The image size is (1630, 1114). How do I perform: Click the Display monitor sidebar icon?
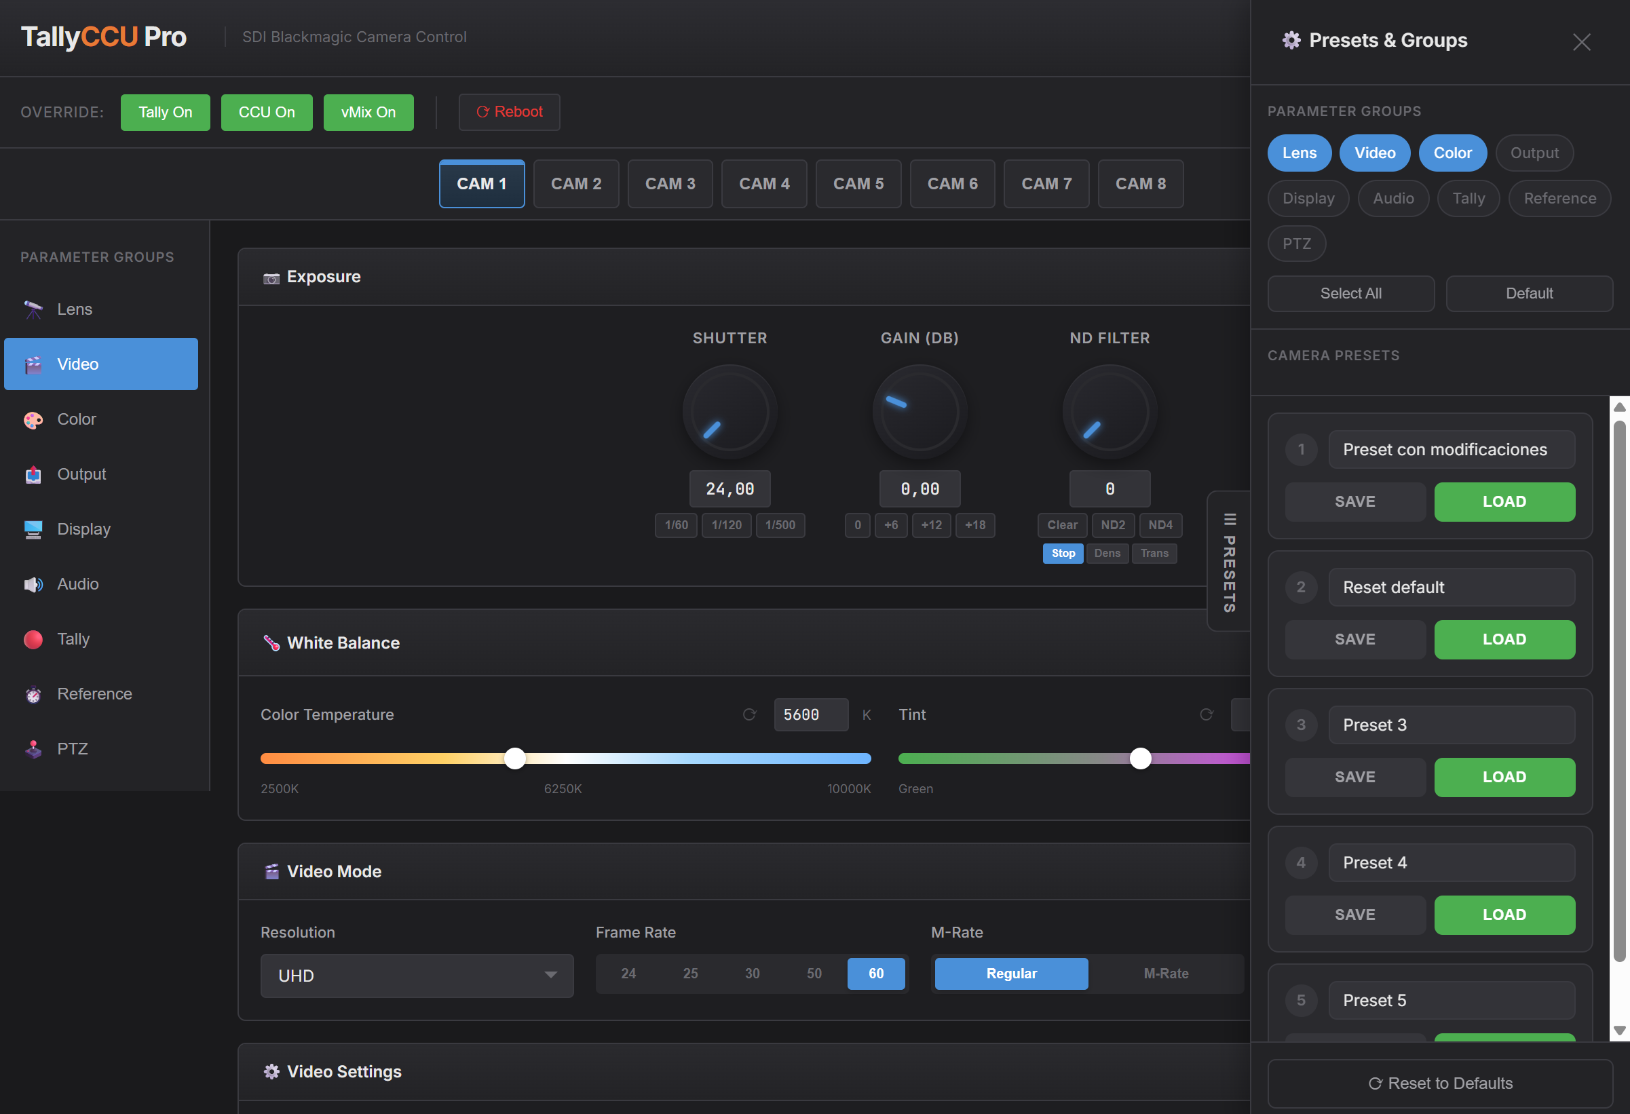pos(33,529)
